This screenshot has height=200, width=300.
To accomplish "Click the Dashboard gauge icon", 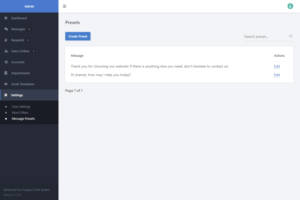I will 6,18.
